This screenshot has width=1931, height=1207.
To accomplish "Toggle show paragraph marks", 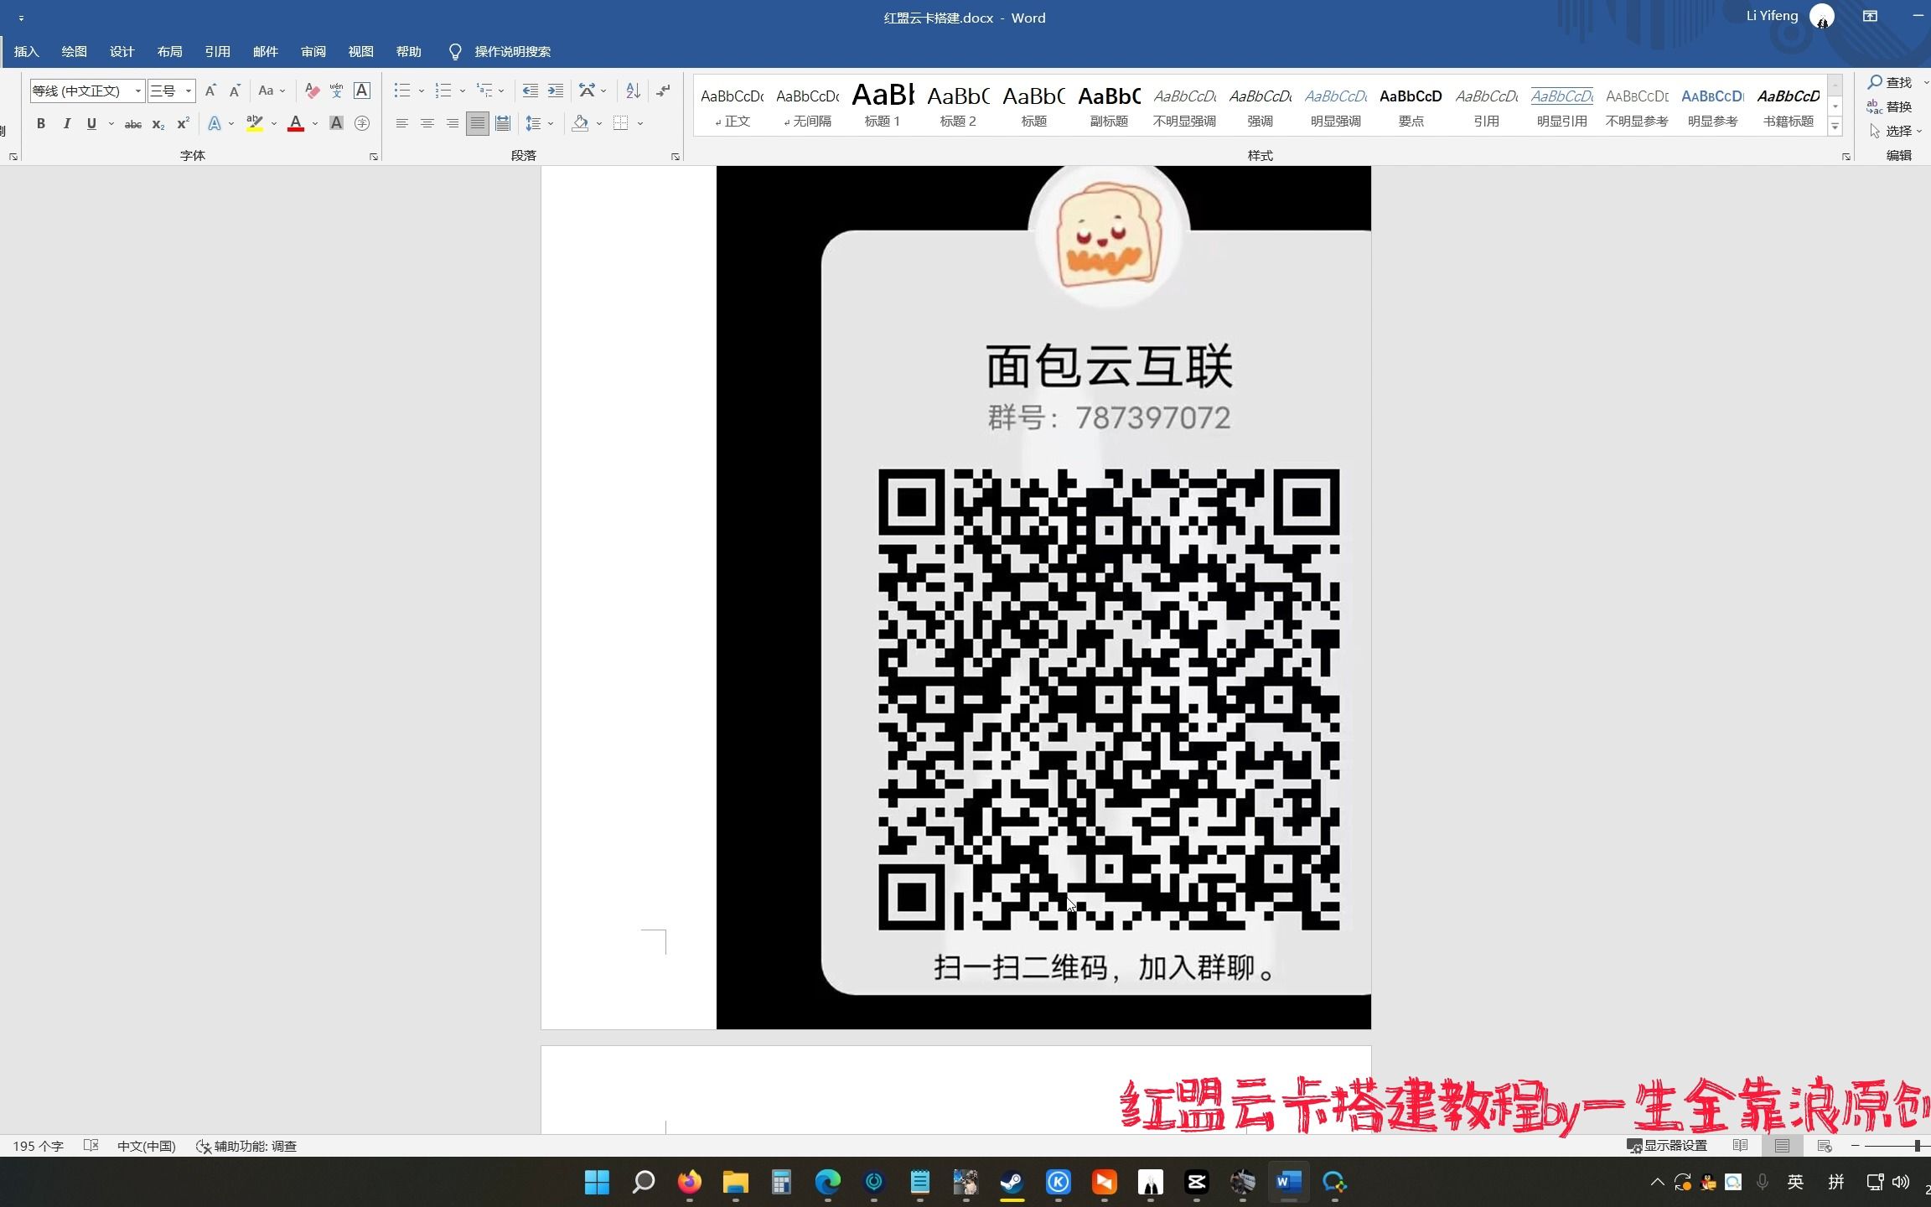I will (x=663, y=91).
